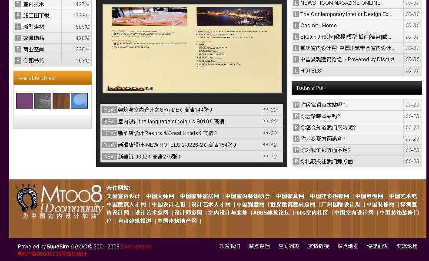Click the F icon beside 室内技术
The width and height of the screenshot is (429, 261).
pos(18,4)
